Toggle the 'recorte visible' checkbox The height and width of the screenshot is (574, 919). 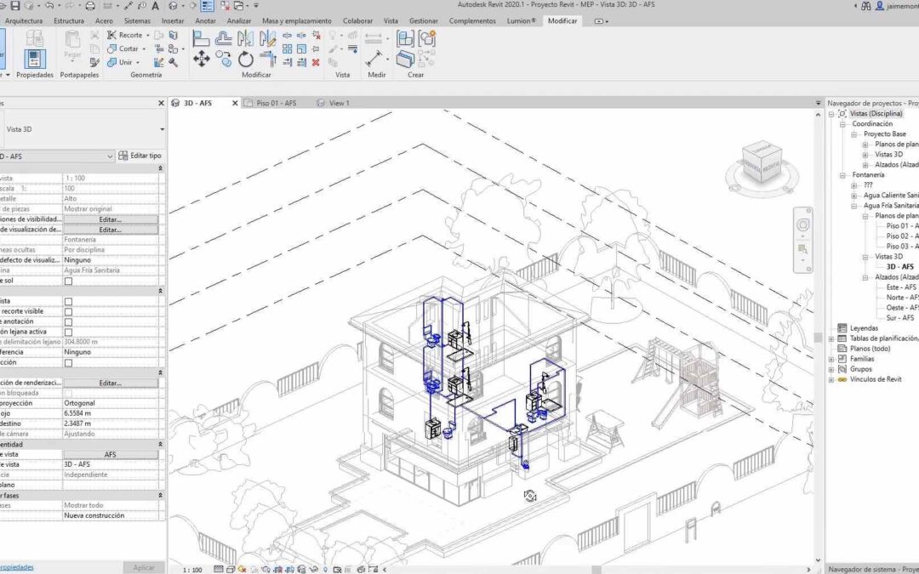[x=69, y=311]
